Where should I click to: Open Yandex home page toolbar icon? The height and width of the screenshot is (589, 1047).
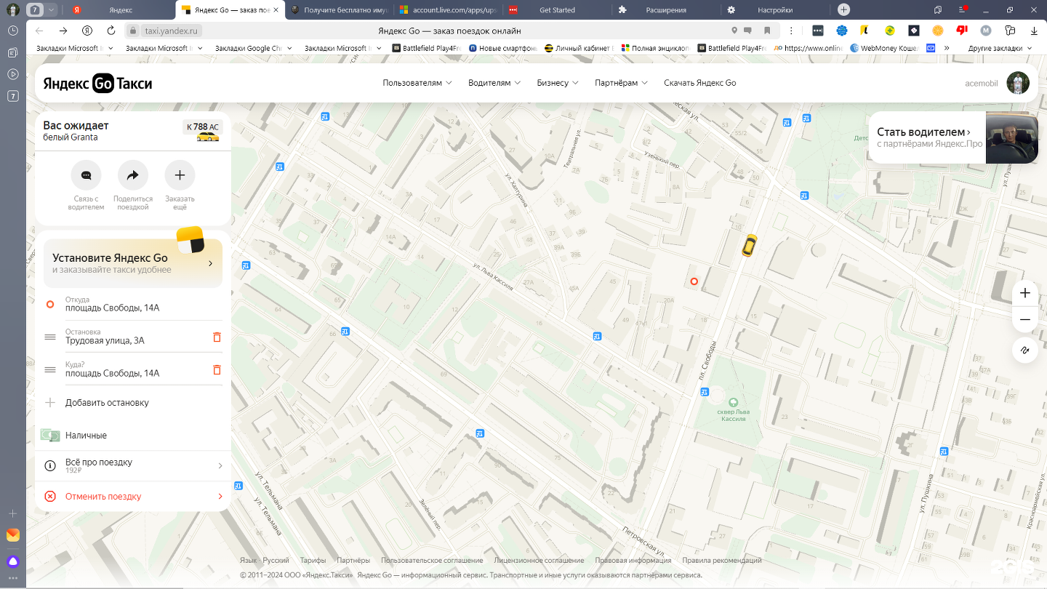pyautogui.click(x=87, y=31)
